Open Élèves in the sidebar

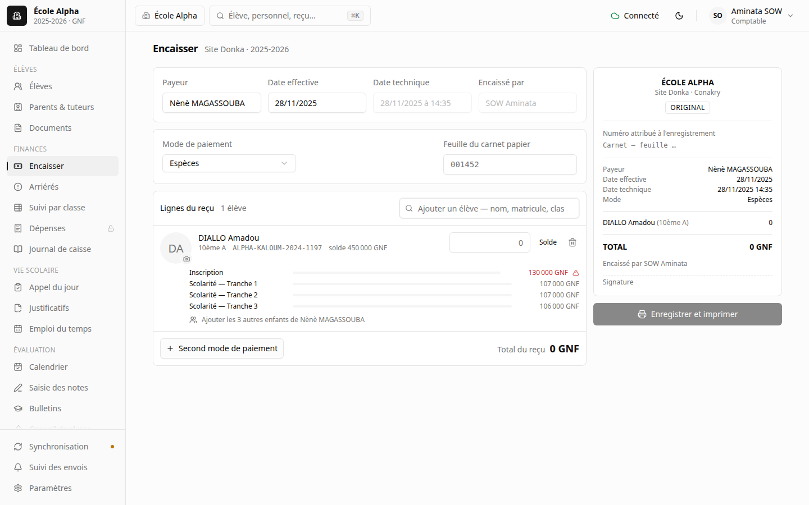coord(62,86)
